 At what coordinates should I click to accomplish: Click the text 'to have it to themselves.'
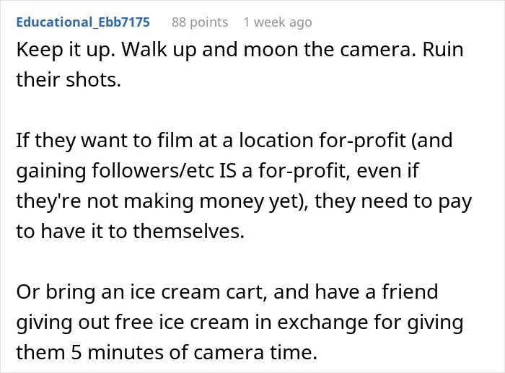coord(131,231)
